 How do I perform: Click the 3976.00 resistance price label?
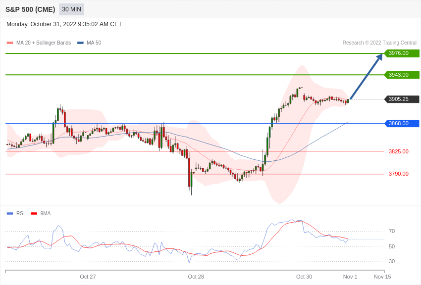click(x=402, y=53)
